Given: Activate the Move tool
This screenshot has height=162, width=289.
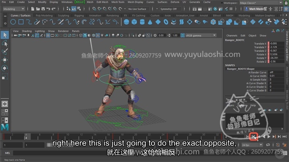Looking at the screenshot, I should pos(5,60).
